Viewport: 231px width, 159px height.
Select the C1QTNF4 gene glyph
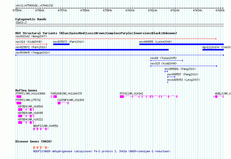63,103
